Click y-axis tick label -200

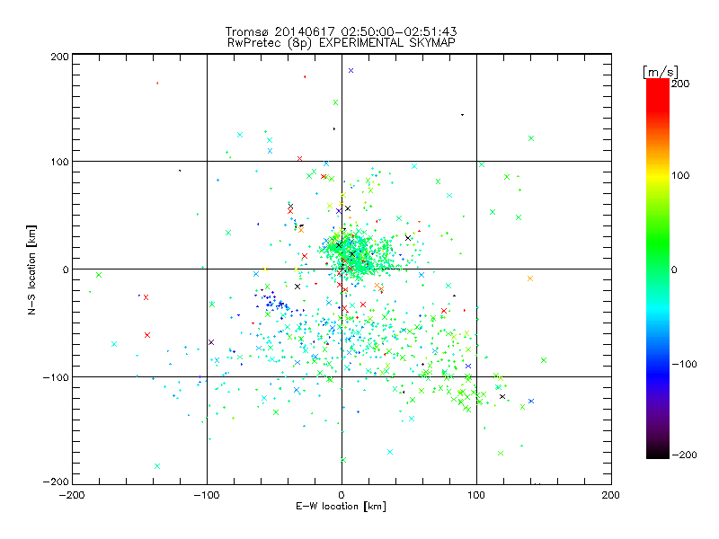[56, 482]
